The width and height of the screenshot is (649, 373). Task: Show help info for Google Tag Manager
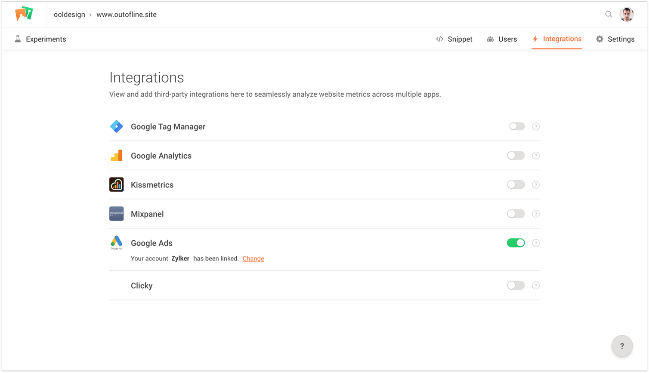pos(536,126)
